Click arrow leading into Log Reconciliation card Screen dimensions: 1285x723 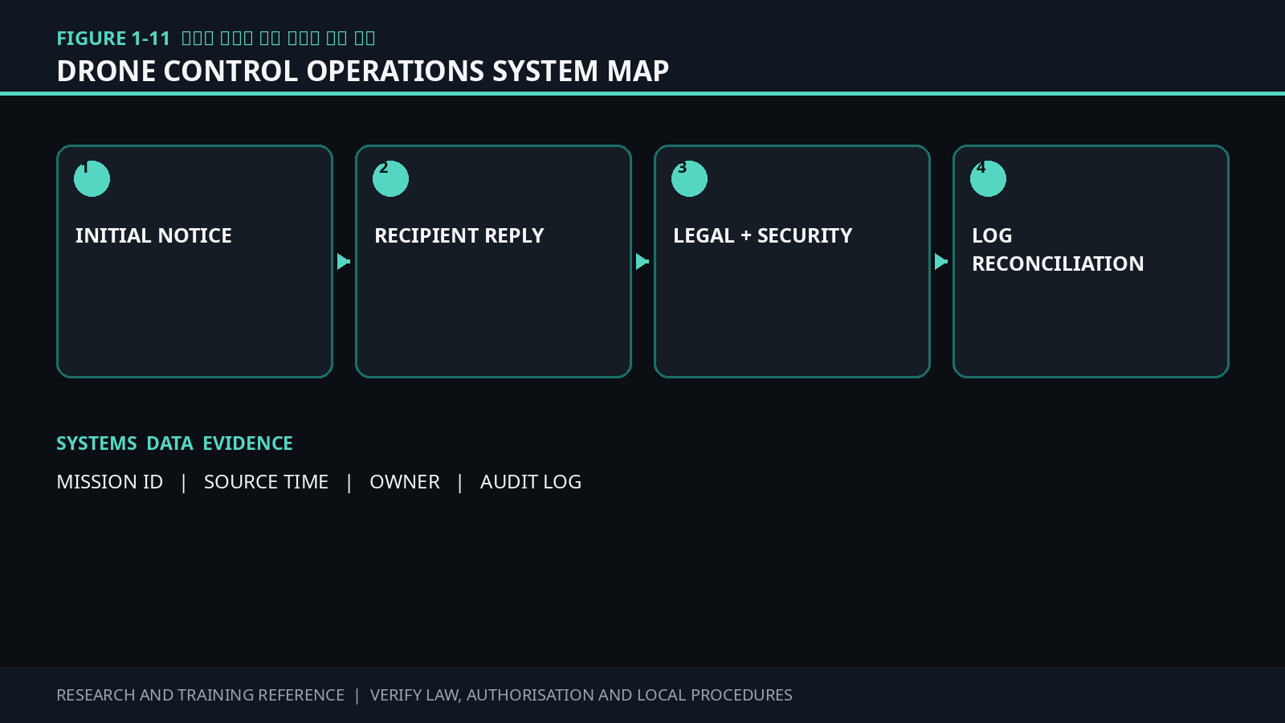pyautogui.click(x=941, y=261)
